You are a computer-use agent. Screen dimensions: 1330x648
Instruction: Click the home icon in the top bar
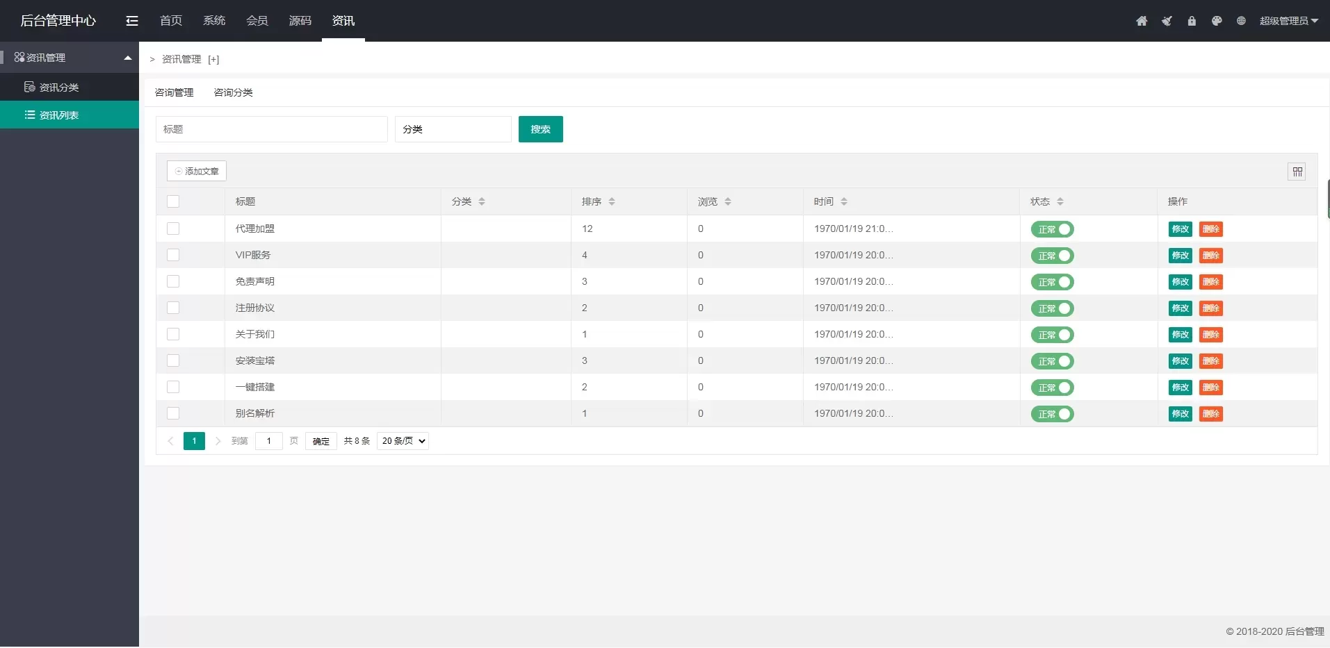point(1142,21)
